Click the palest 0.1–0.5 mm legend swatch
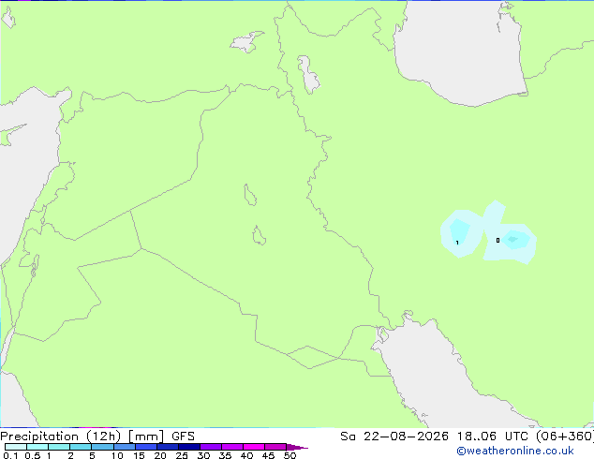The image size is (594, 459). tap(16, 447)
